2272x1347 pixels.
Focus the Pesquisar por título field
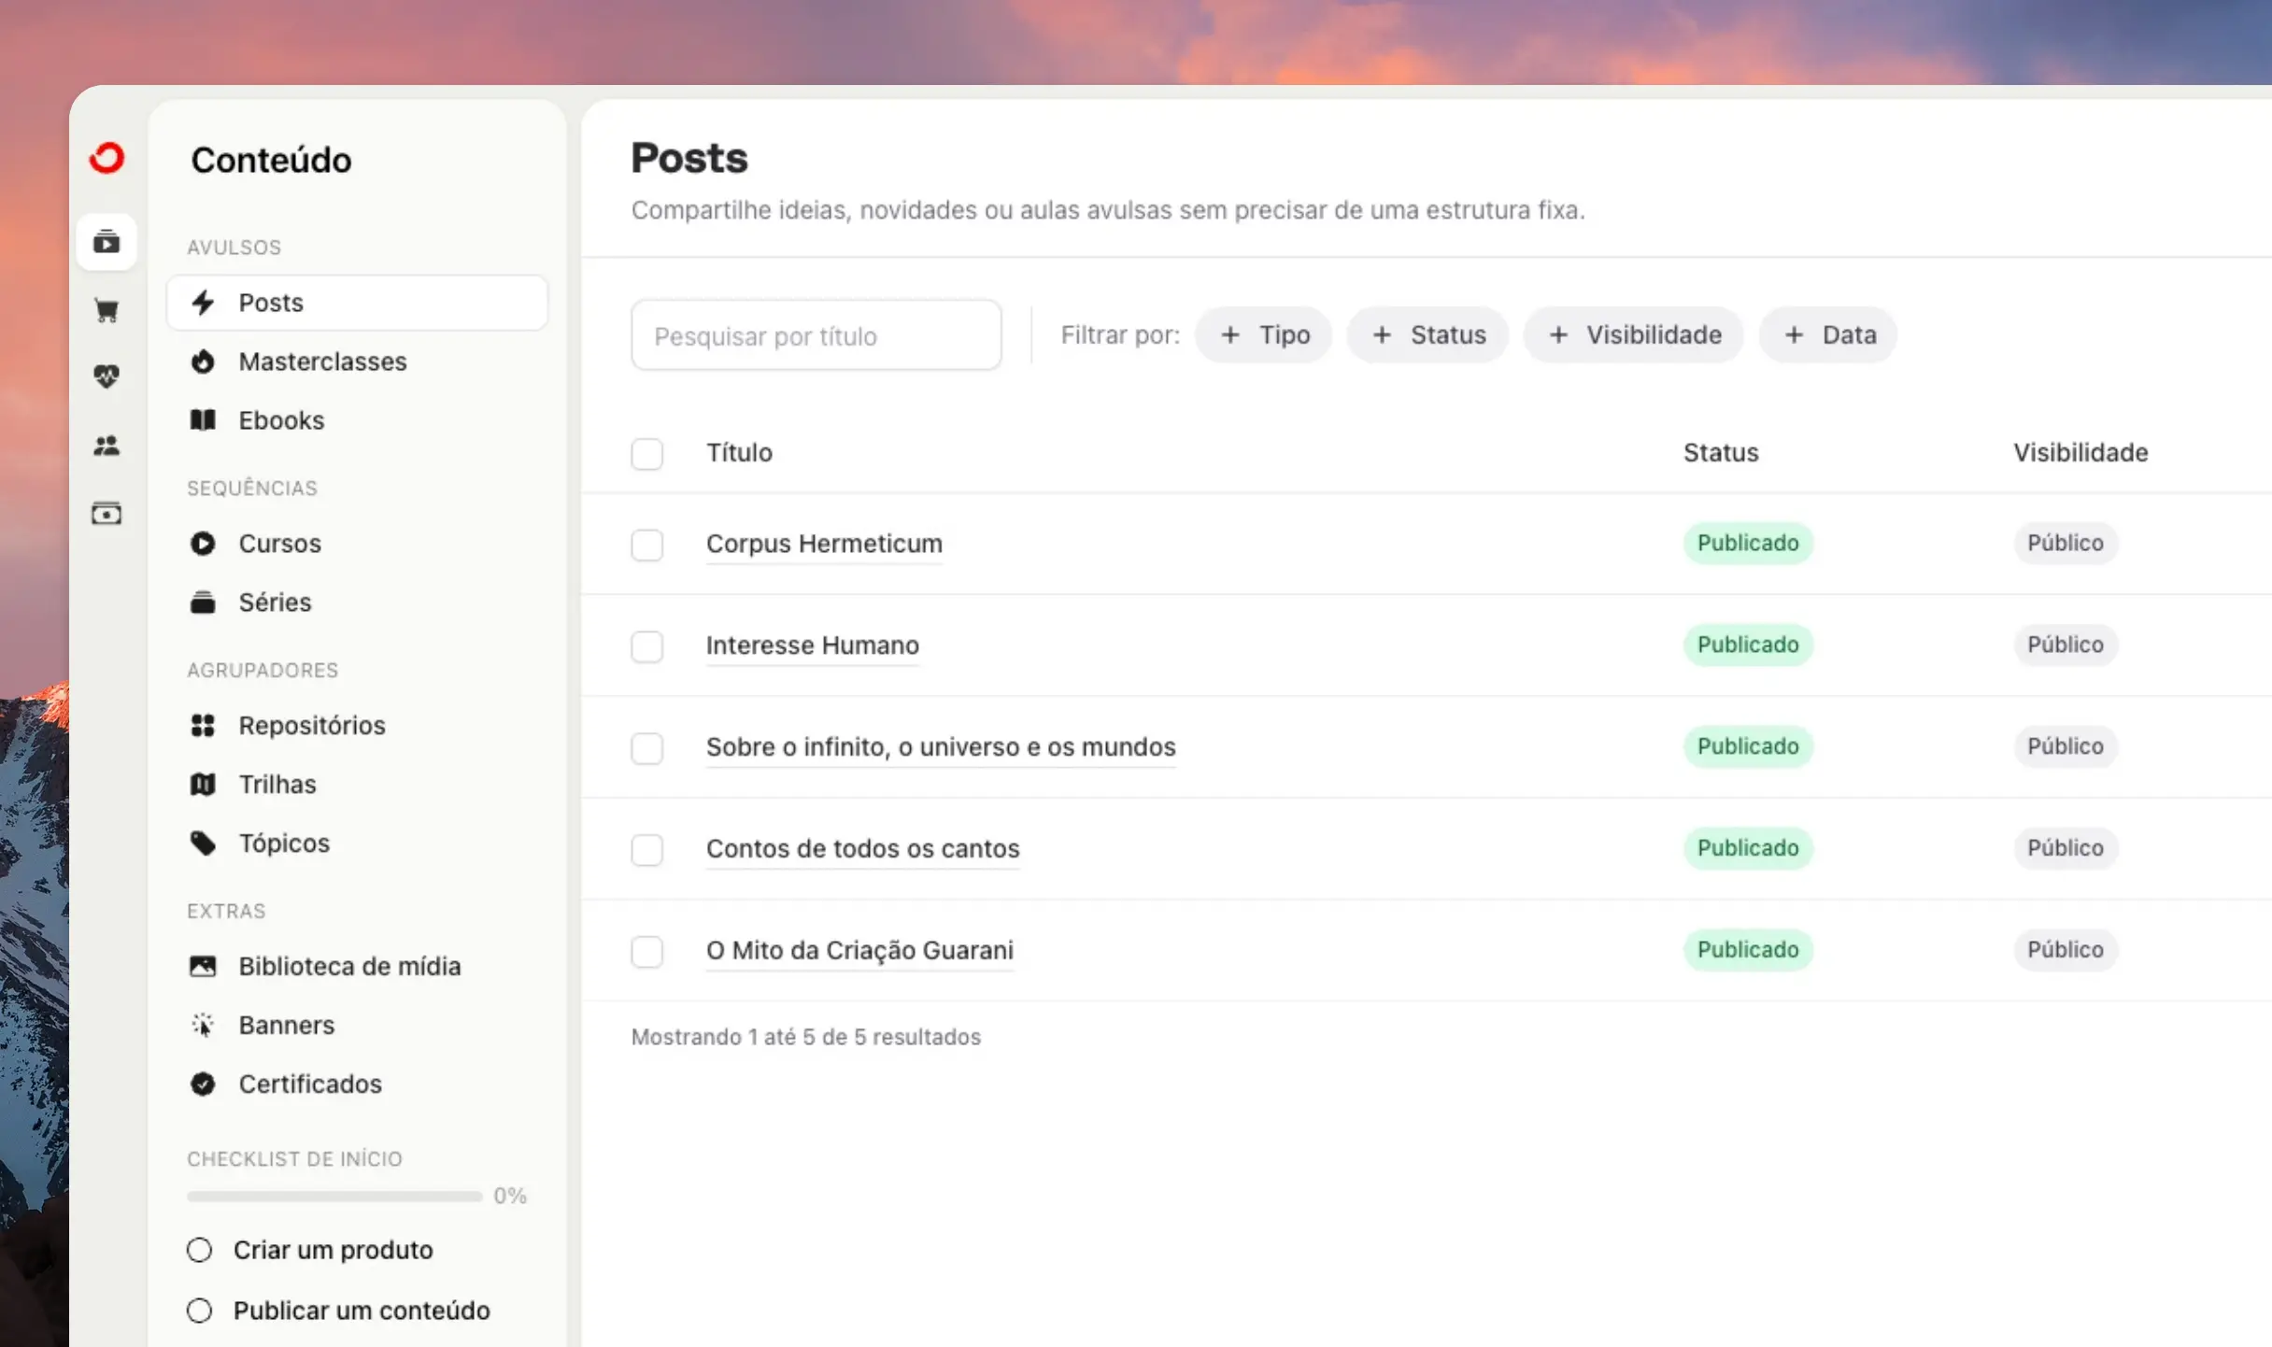pos(816,335)
